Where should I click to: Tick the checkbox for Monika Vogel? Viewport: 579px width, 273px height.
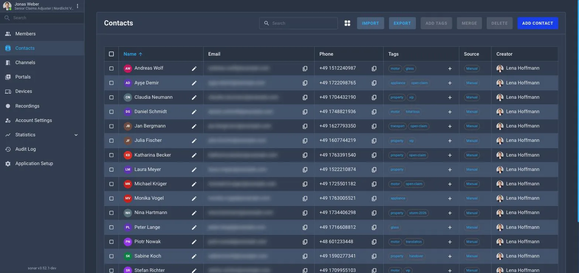pos(112,198)
